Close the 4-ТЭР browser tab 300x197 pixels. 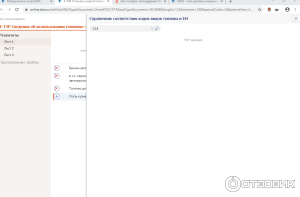click(108, 1)
